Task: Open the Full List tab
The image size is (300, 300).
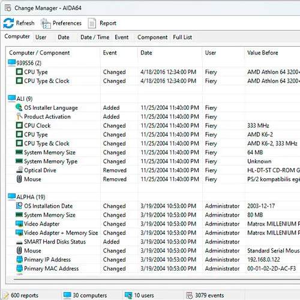Action: 182,37
